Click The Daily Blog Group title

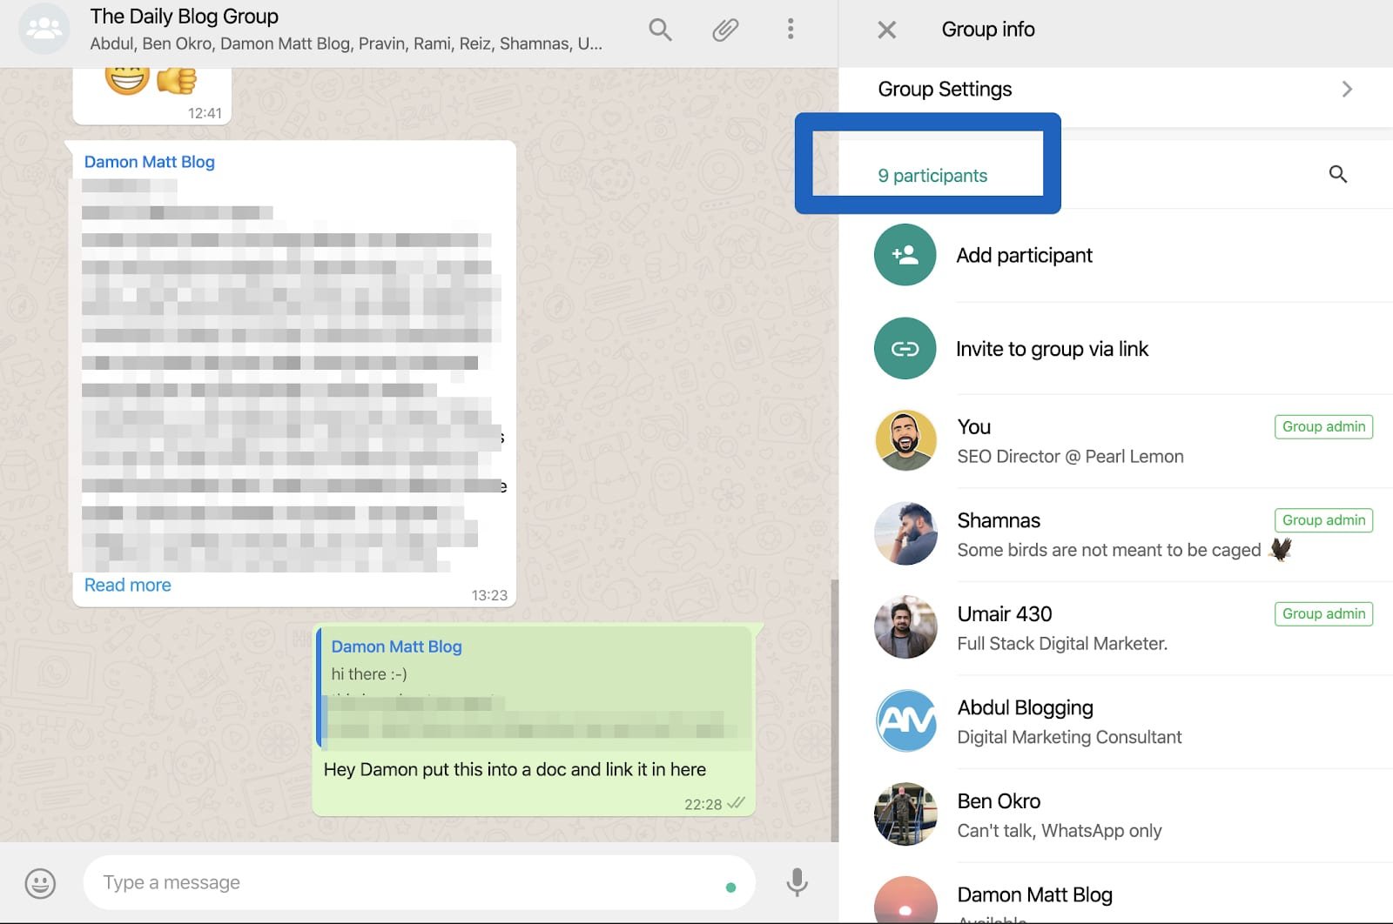pos(184,17)
